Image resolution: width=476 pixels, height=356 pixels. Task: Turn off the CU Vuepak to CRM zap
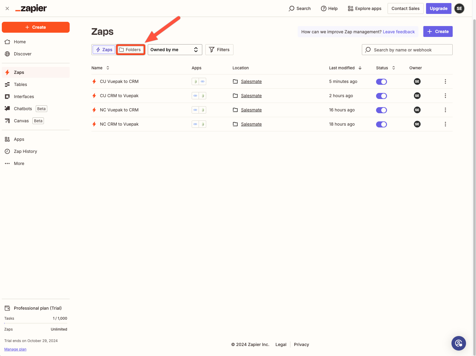[x=381, y=82]
